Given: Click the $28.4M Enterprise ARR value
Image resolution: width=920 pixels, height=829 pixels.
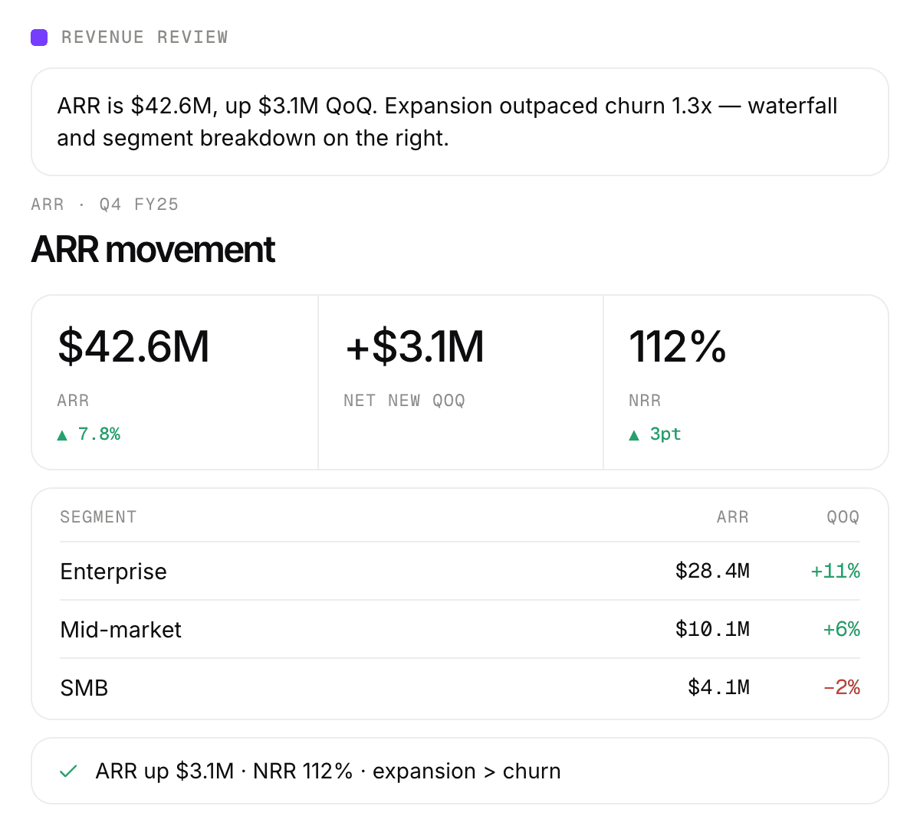Looking at the screenshot, I should point(712,571).
